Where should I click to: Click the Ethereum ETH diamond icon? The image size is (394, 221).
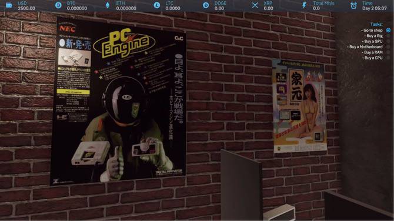click(x=108, y=5)
